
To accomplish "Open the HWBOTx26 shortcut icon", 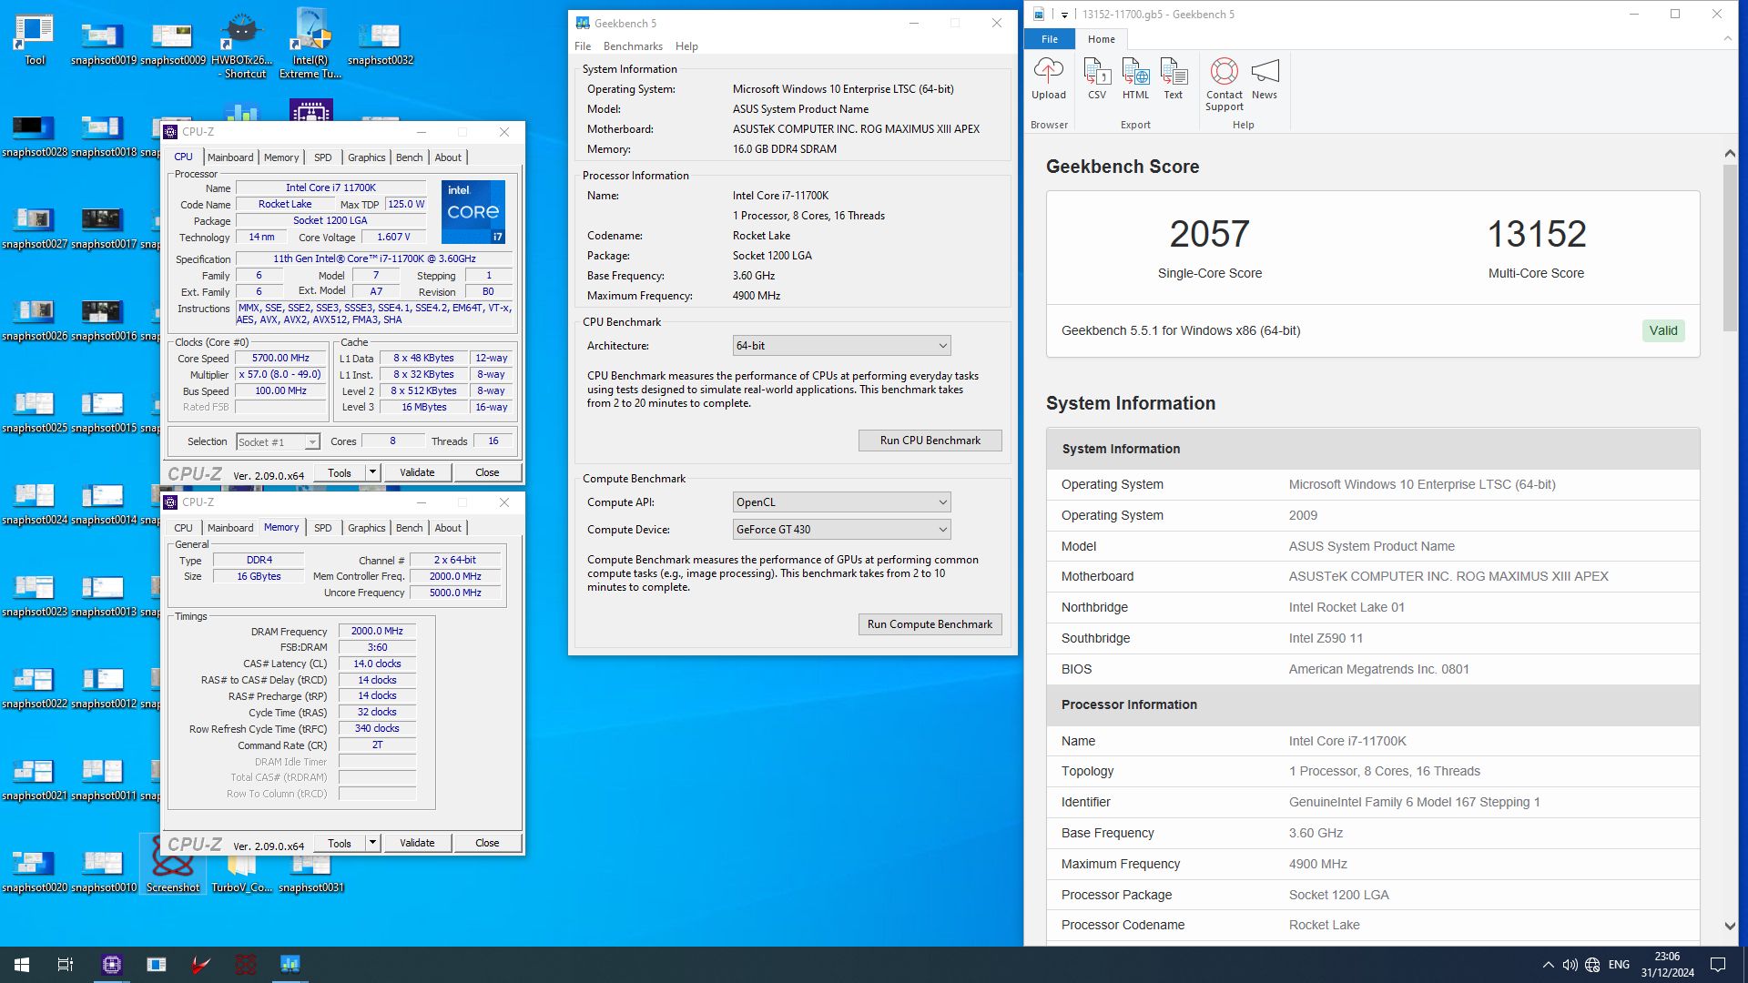I will [x=242, y=46].
